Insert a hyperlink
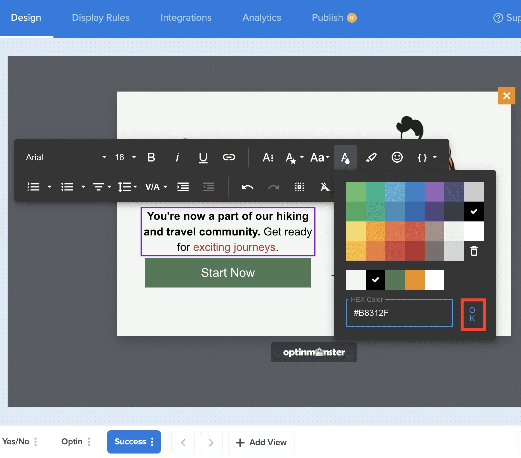Screen dimensions: 521x458 [229, 157]
